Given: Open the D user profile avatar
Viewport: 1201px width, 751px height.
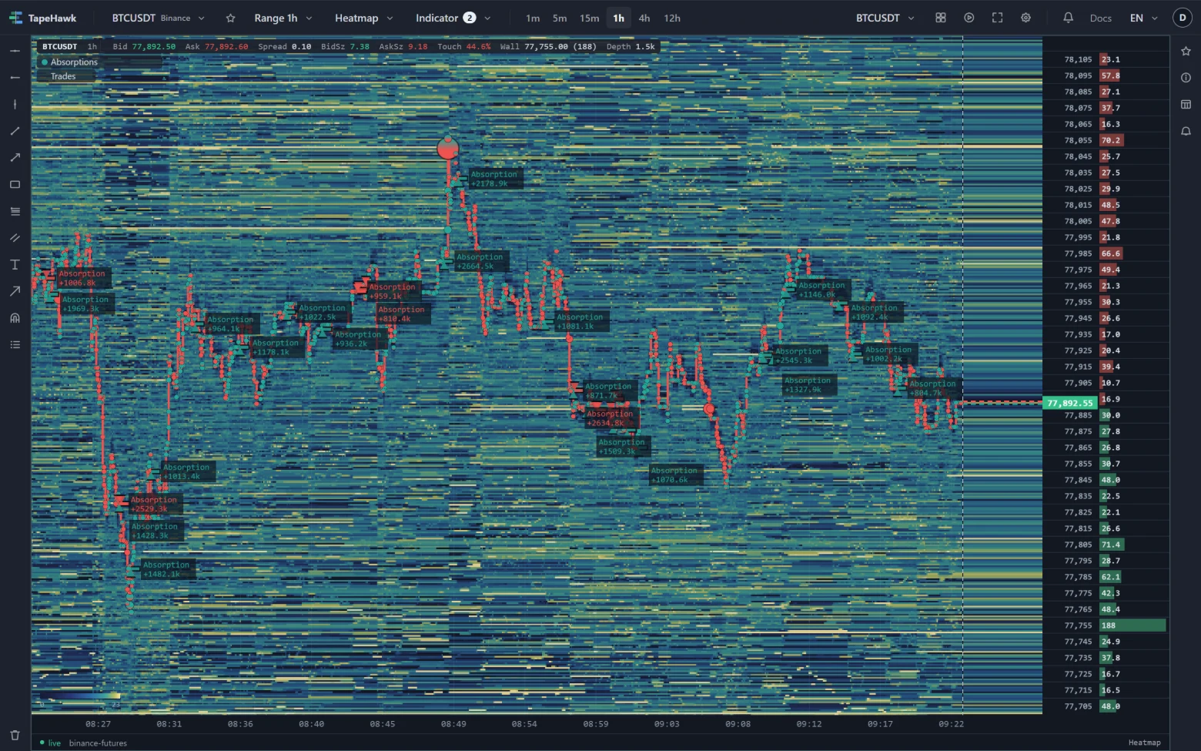Looking at the screenshot, I should click(1183, 18).
